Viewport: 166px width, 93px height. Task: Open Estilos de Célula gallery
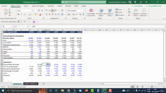(110, 13)
